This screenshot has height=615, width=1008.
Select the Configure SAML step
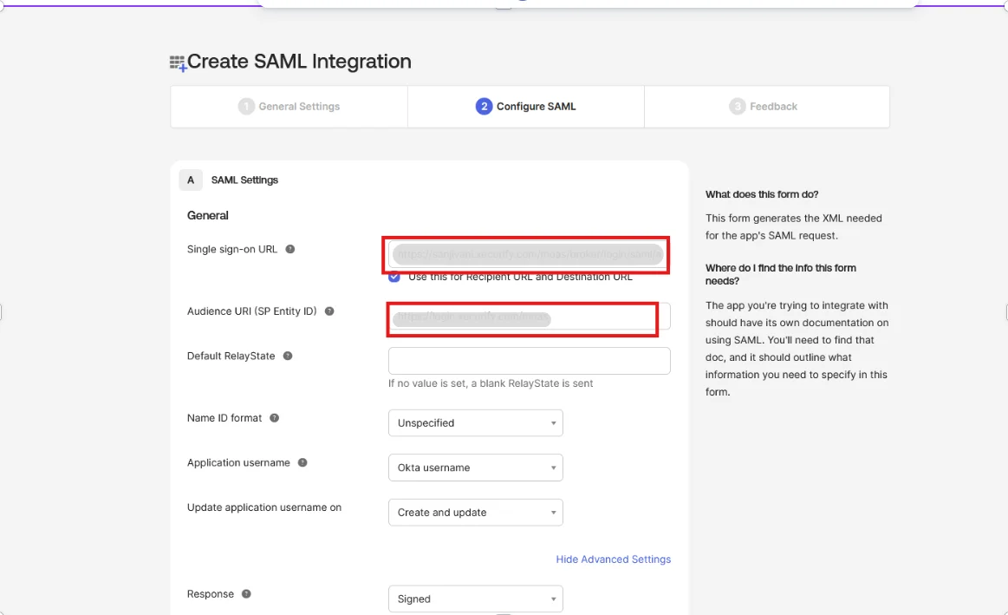point(524,106)
